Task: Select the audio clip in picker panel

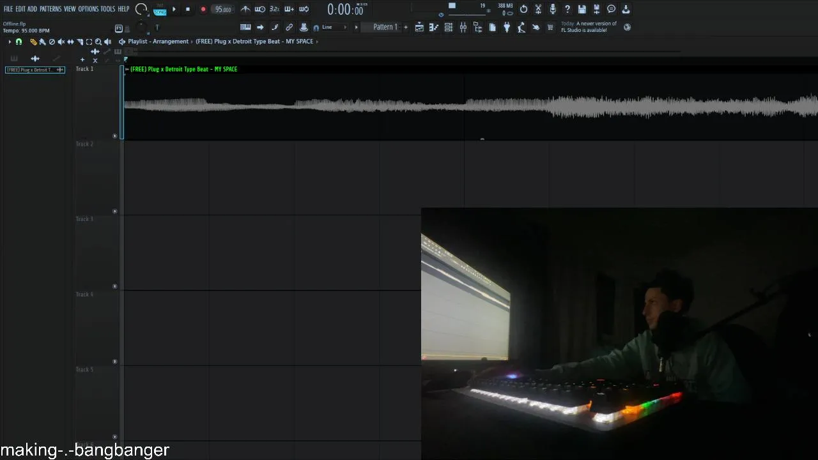Action: click(35, 70)
